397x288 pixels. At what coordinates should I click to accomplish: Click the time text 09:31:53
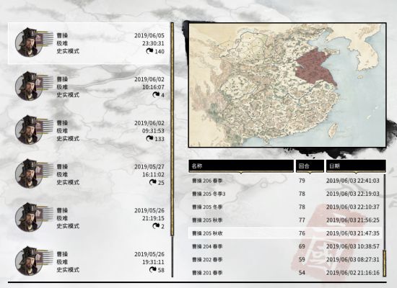click(153, 131)
